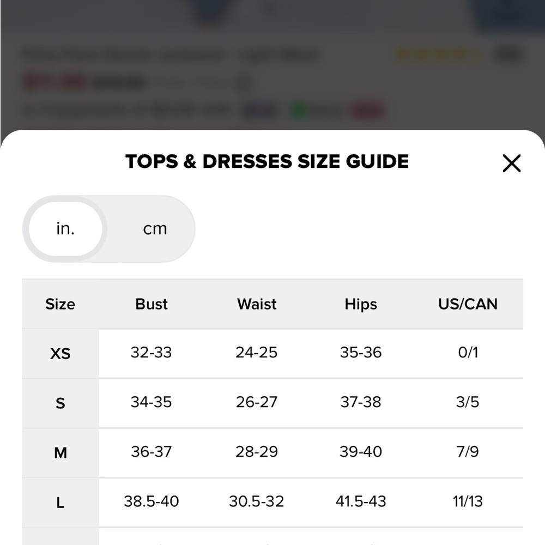Select the XS size row label

click(60, 354)
